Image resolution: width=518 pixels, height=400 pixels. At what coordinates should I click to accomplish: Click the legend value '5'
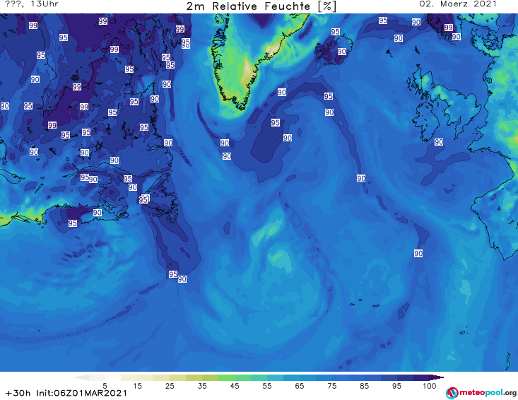105,386
